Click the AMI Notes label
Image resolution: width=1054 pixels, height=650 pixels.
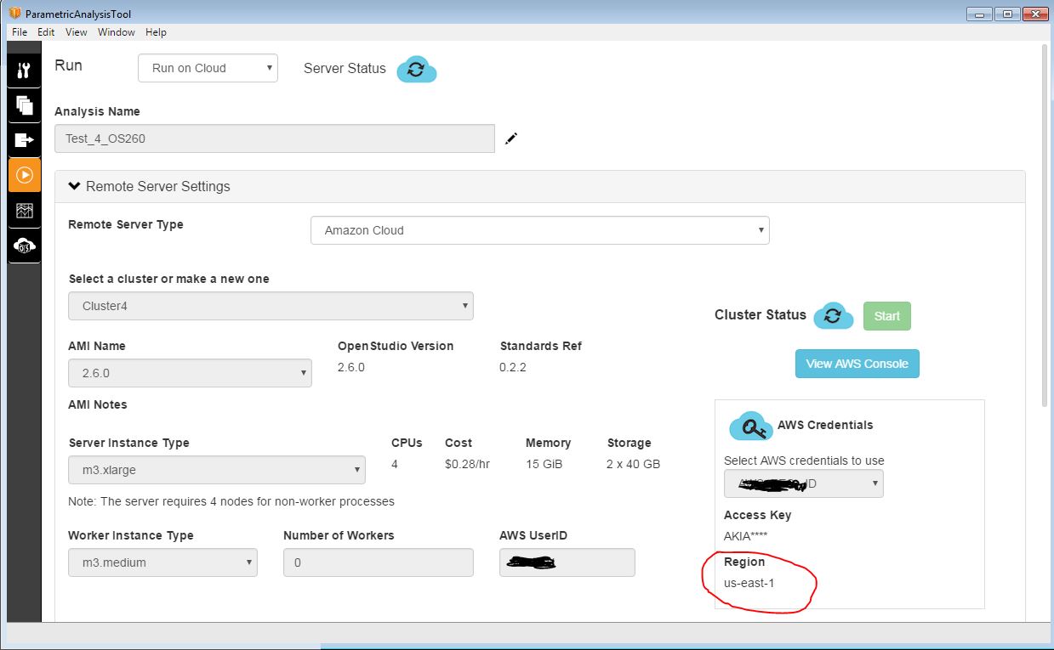click(x=97, y=404)
